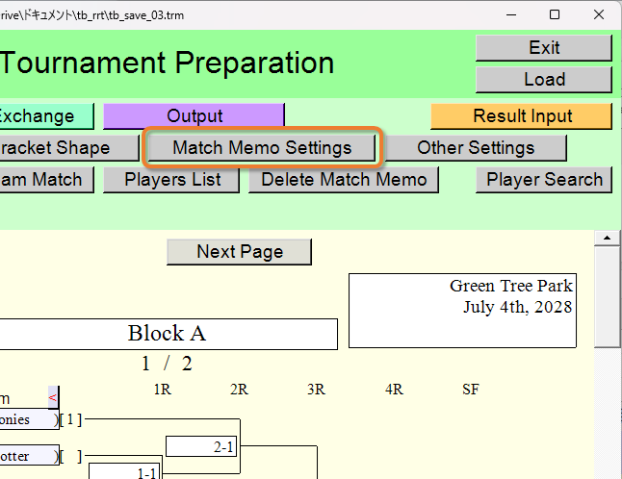The image size is (622, 479).
Task: Select the player name field ending 'otter'
Action: click(x=29, y=456)
